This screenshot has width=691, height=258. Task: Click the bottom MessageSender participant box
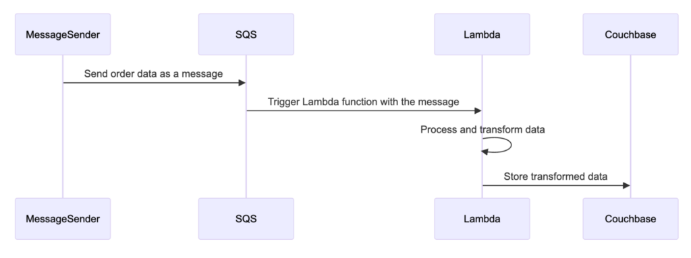pos(63,219)
